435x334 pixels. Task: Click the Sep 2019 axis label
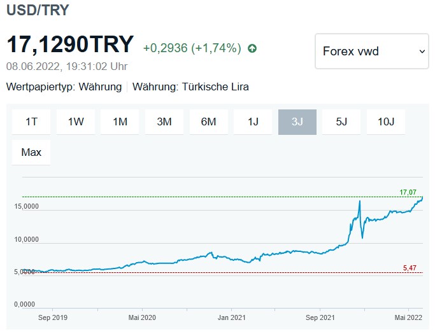(53, 317)
